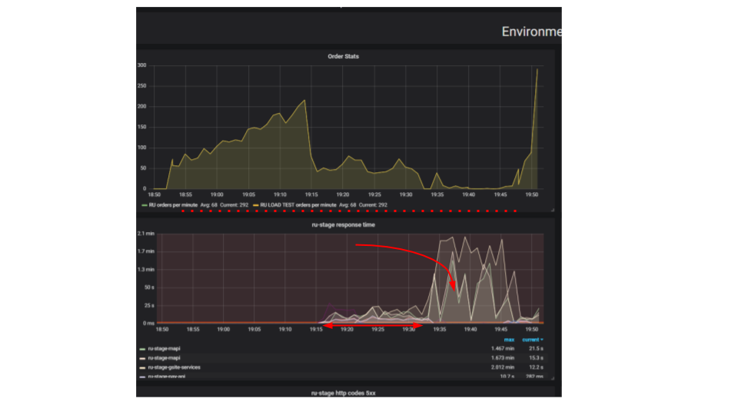Click the second ru-stage-mapi legend label

pos(164,358)
